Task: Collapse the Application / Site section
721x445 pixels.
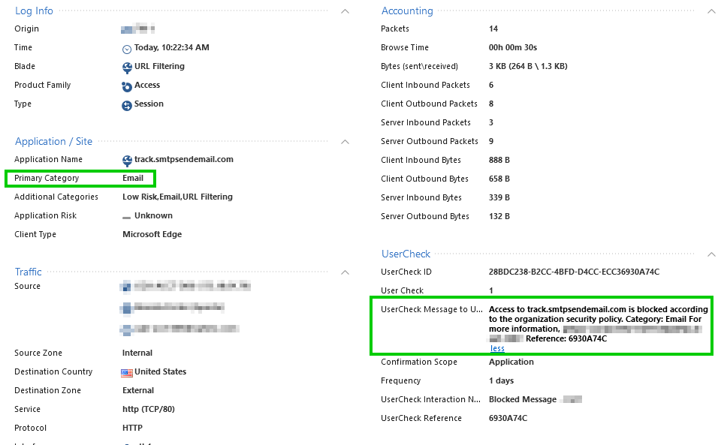Action: point(344,141)
